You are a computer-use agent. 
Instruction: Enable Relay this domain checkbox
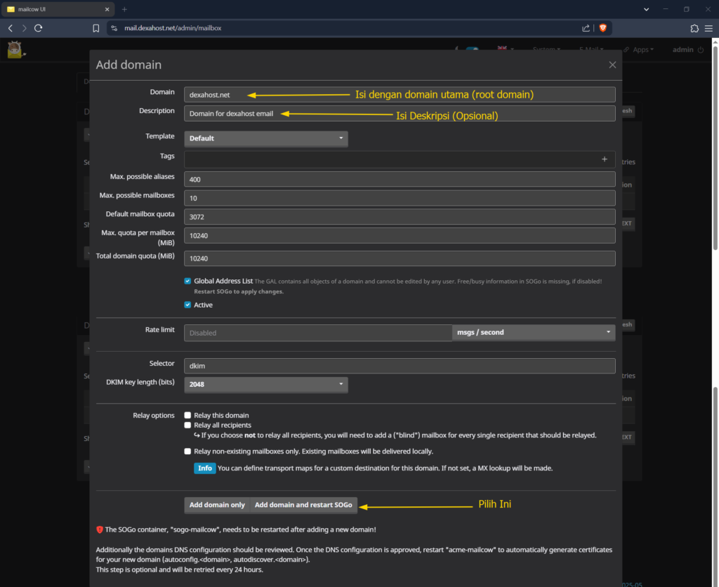pyautogui.click(x=187, y=416)
